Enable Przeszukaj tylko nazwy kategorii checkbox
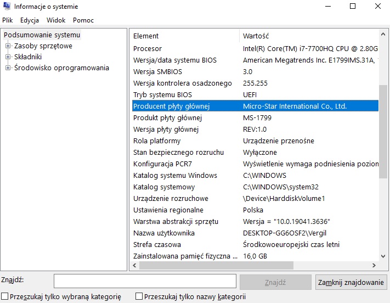The width and height of the screenshot is (390, 303). pyautogui.click(x=139, y=297)
